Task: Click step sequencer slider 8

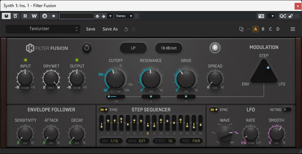Action: (x=148, y=123)
